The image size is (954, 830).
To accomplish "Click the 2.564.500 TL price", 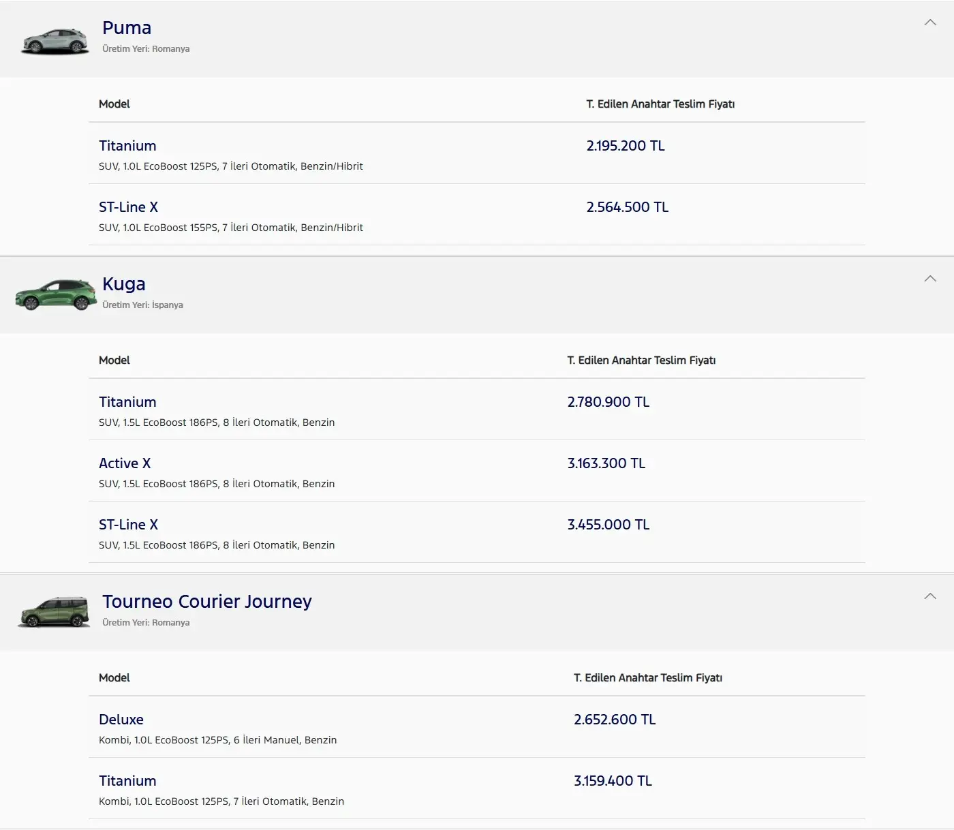I will click(x=628, y=207).
